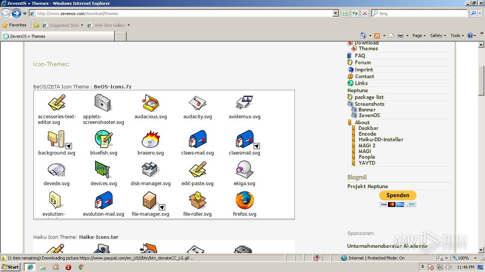Image resolution: width=485 pixels, height=272 pixels.
Task: Click the browser Back button
Action: click(6, 14)
